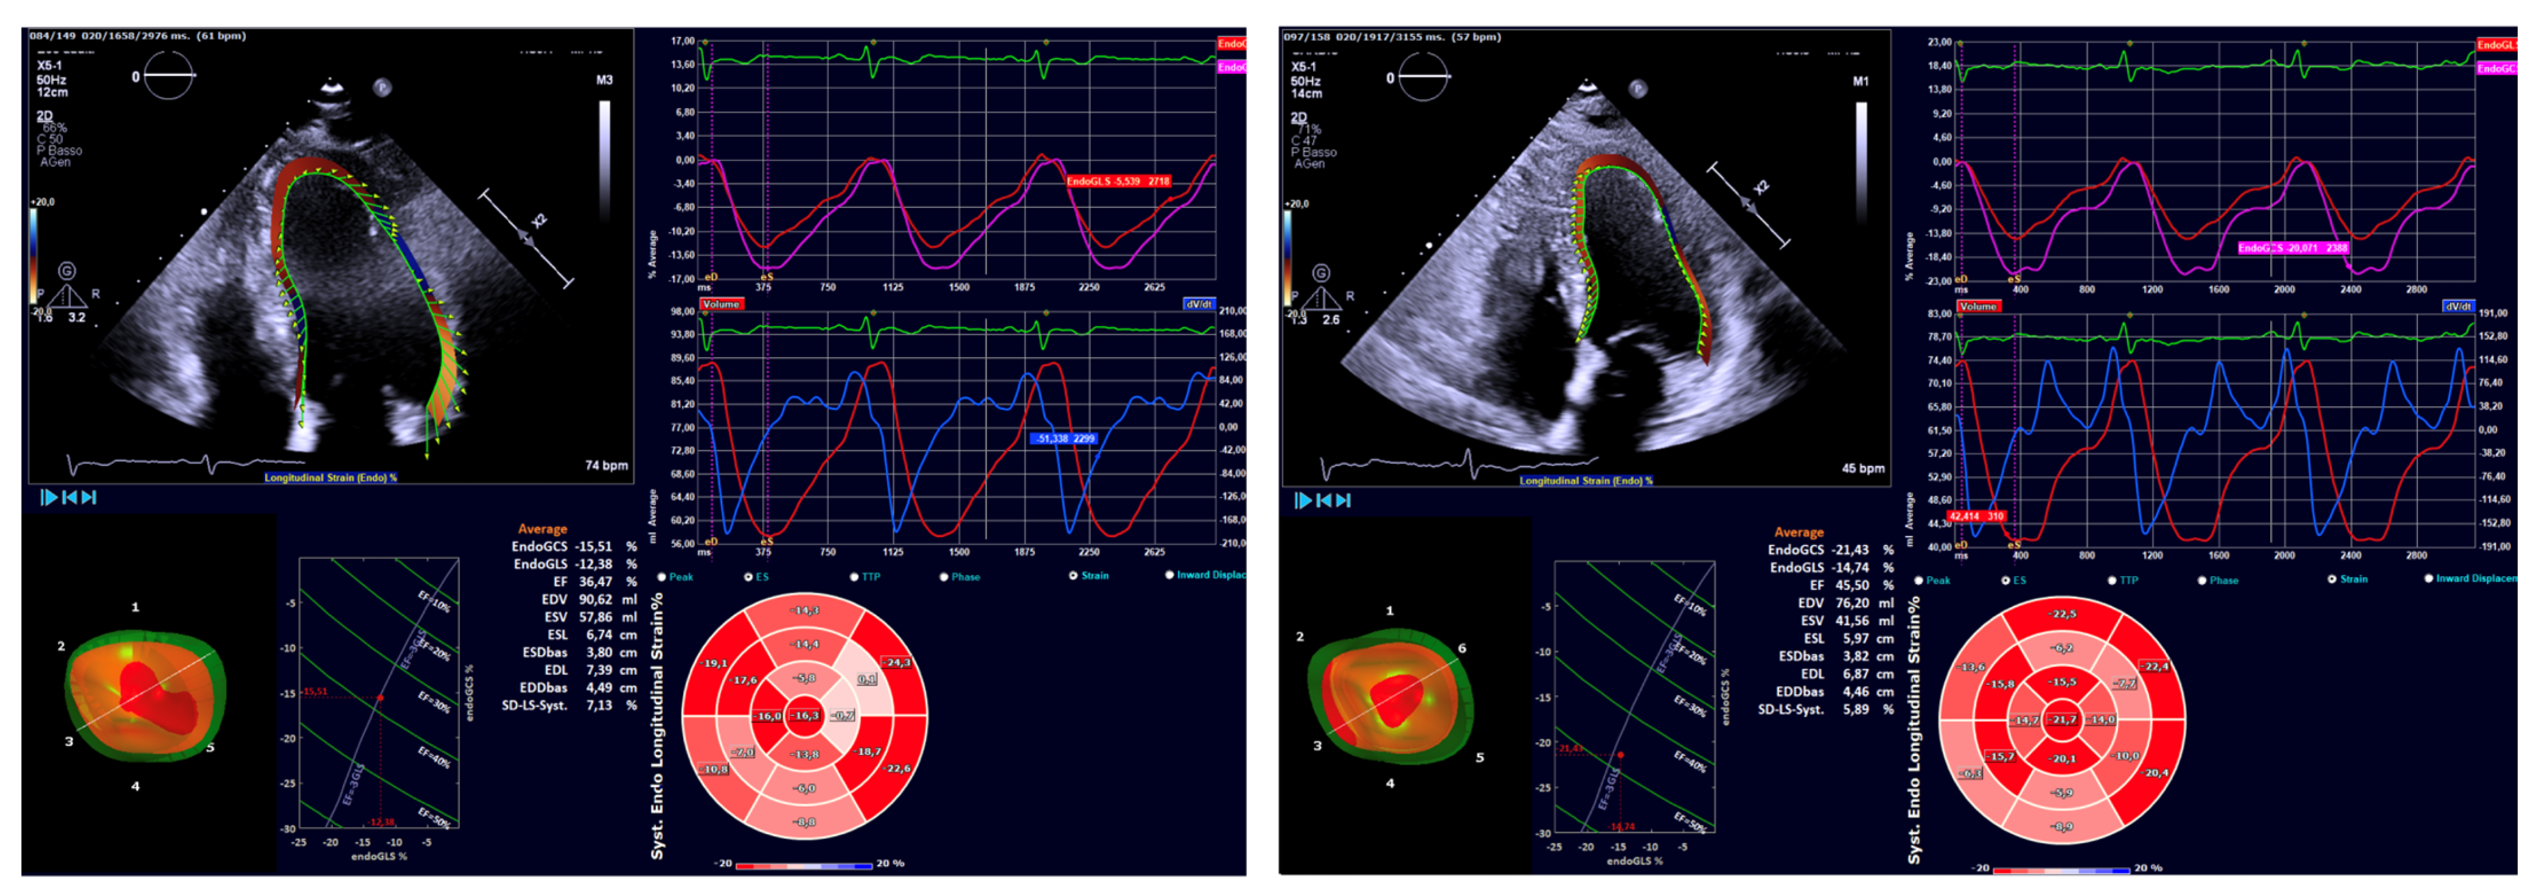Step to previous frame in right panel
Image resolution: width=2536 pixels, height=896 pixels.
tap(1323, 500)
